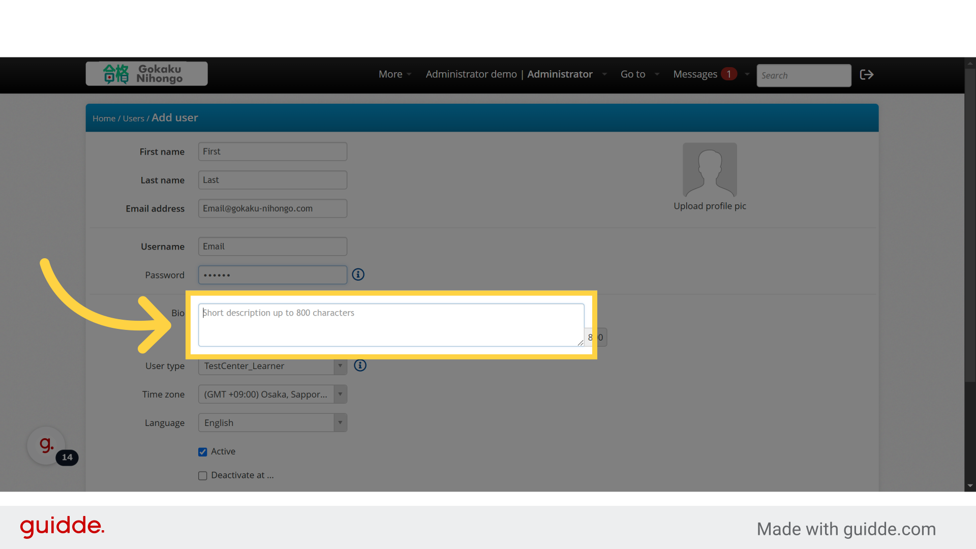This screenshot has width=976, height=549.
Task: Open the Time zone dropdown
Action: [272, 394]
